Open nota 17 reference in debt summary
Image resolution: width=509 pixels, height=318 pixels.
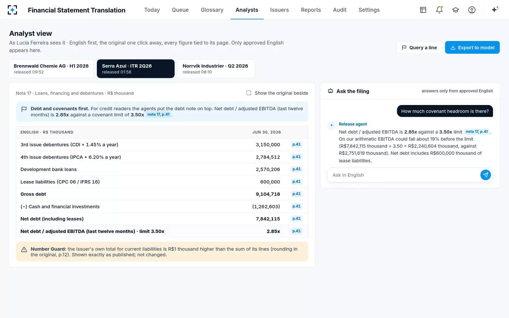[x=158, y=114]
